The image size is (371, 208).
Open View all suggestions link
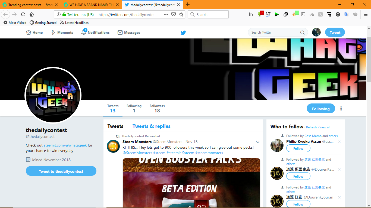pyautogui.click(x=325, y=127)
